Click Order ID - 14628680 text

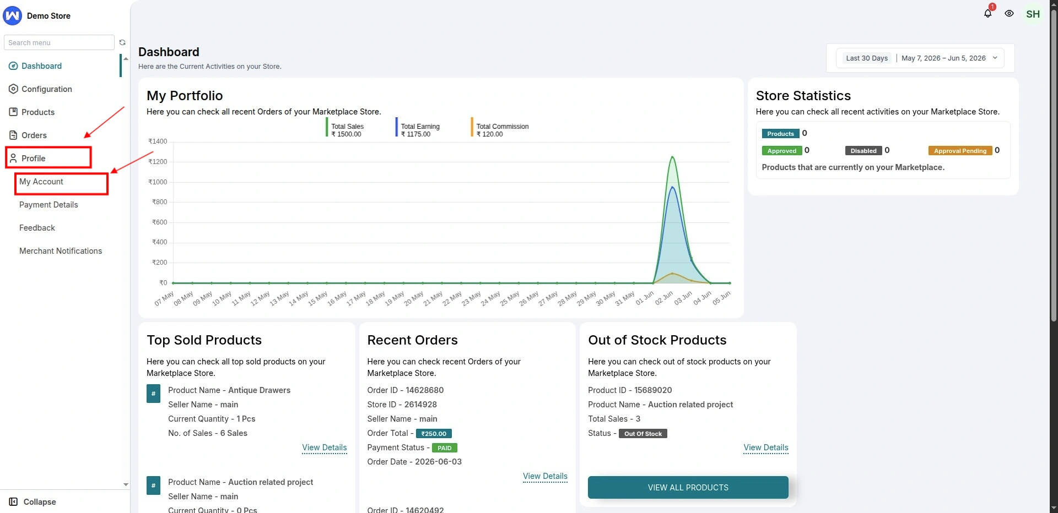click(406, 390)
